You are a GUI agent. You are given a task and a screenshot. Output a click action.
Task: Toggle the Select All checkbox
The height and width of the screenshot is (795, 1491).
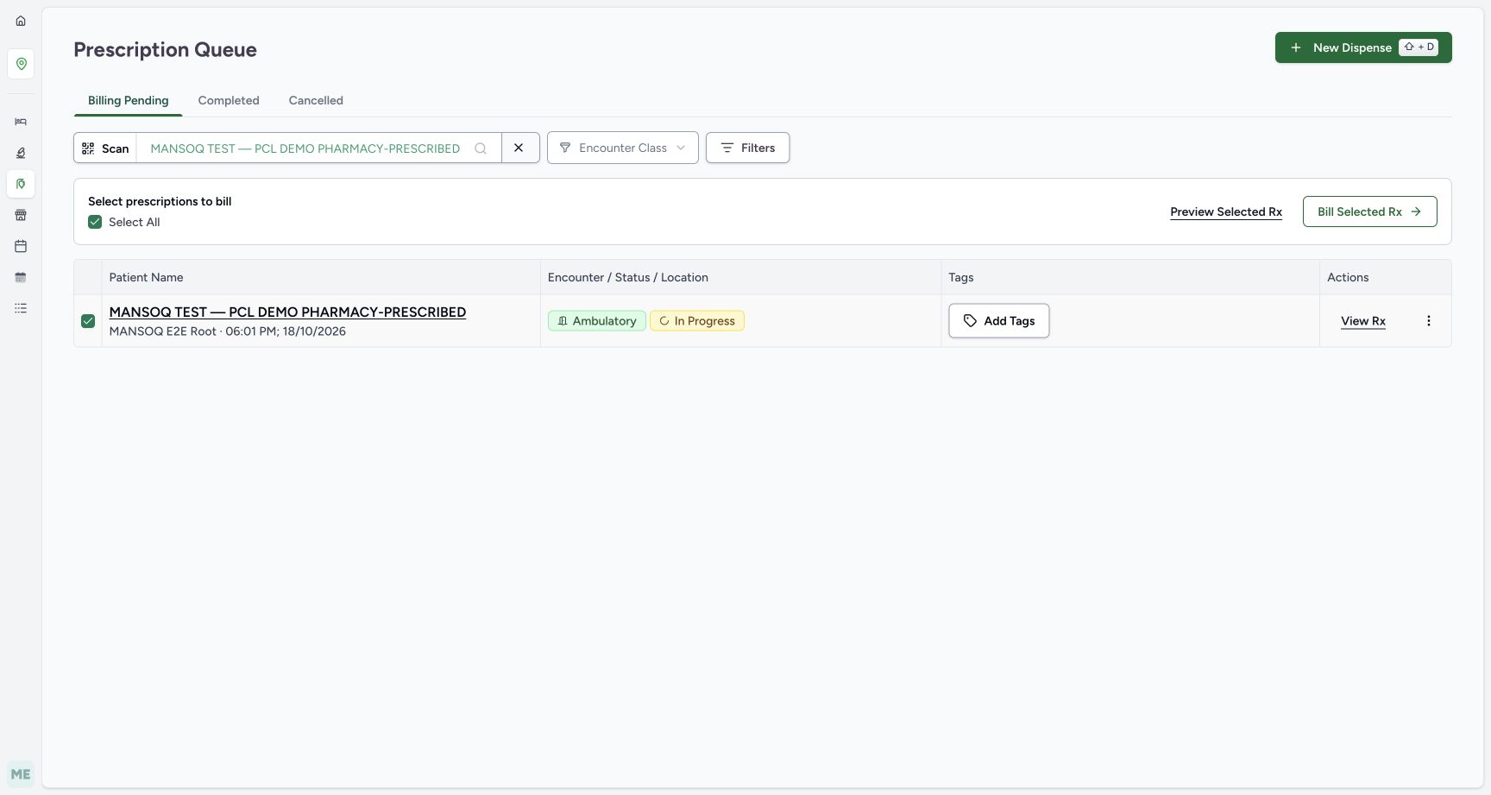pos(95,222)
